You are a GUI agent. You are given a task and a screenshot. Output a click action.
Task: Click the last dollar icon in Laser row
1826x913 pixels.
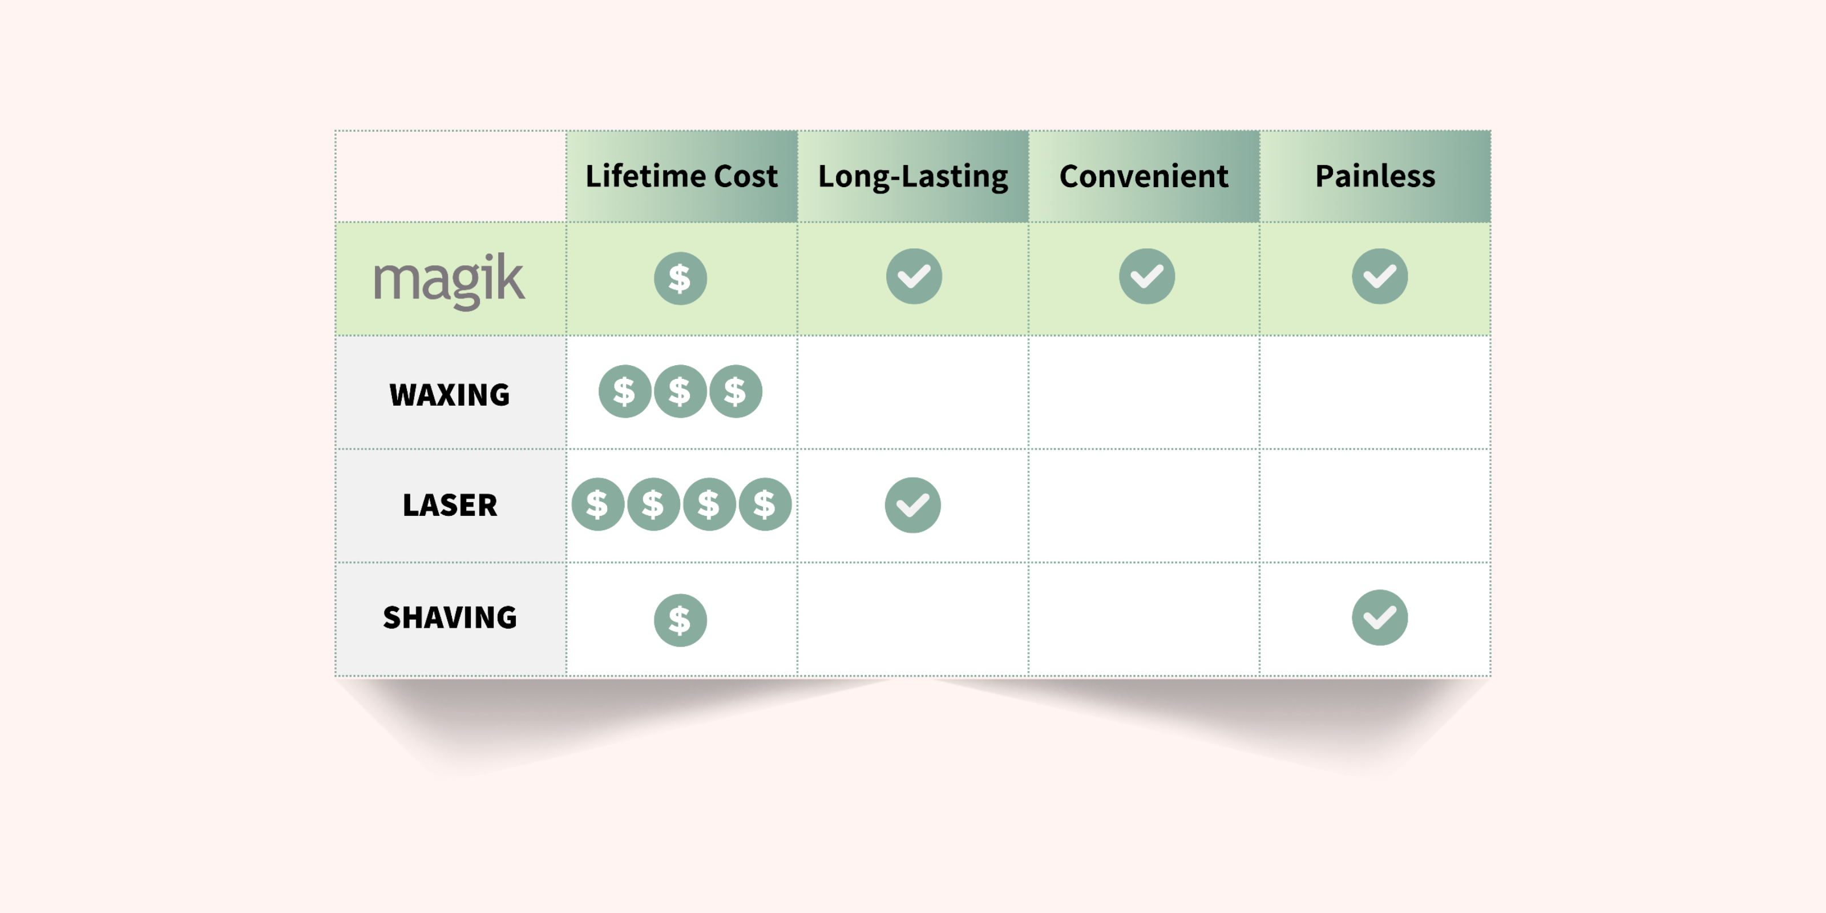coord(765,504)
